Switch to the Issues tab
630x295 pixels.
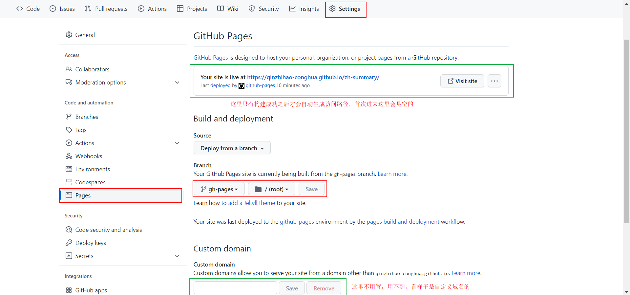coord(62,9)
